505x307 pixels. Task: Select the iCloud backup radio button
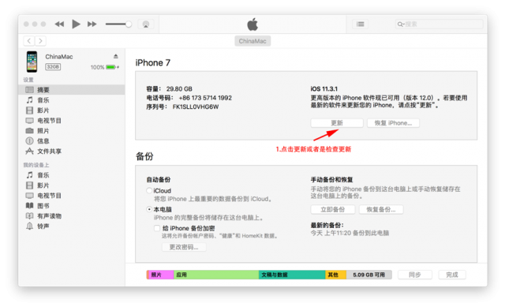(x=149, y=191)
